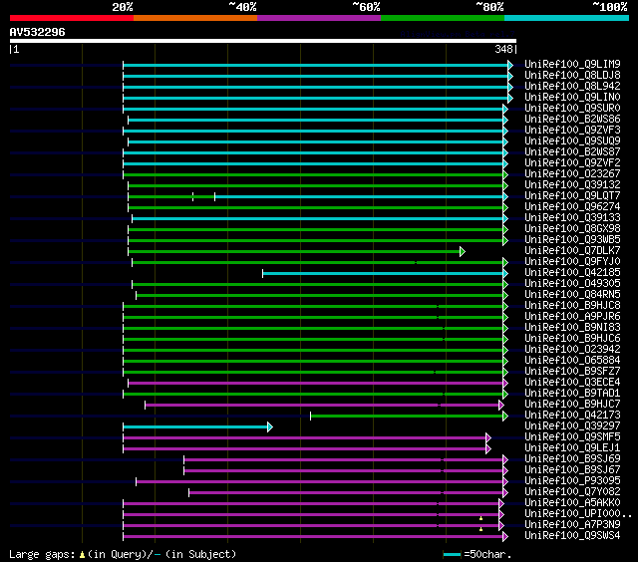Select the UniRef100_Q93WB5 label
Viewport: 638px width, 562px height.
[572, 240]
